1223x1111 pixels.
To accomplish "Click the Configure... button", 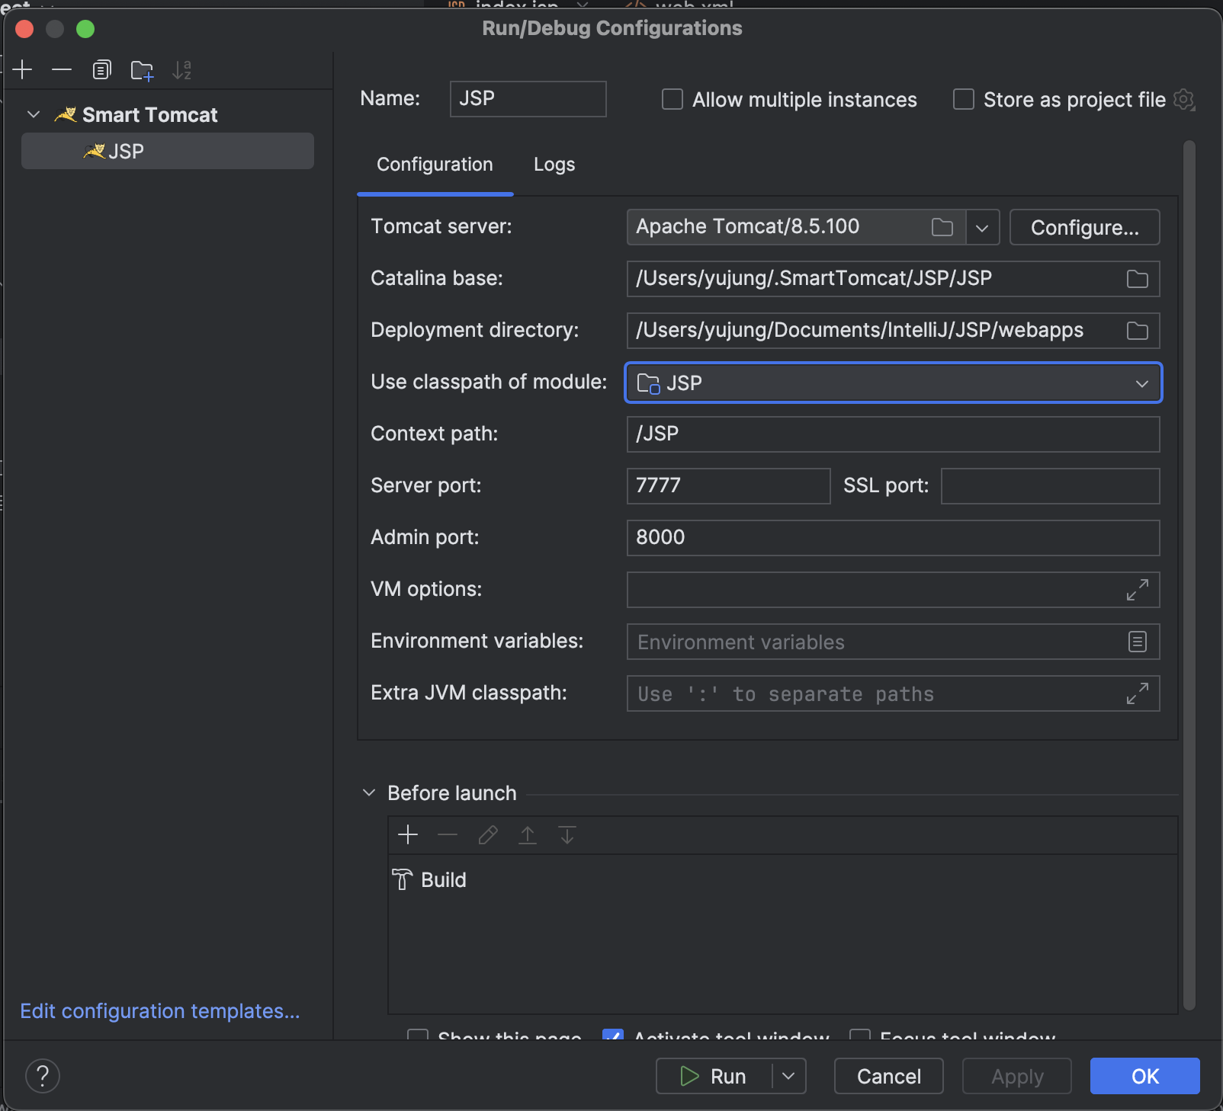I will click(x=1084, y=227).
